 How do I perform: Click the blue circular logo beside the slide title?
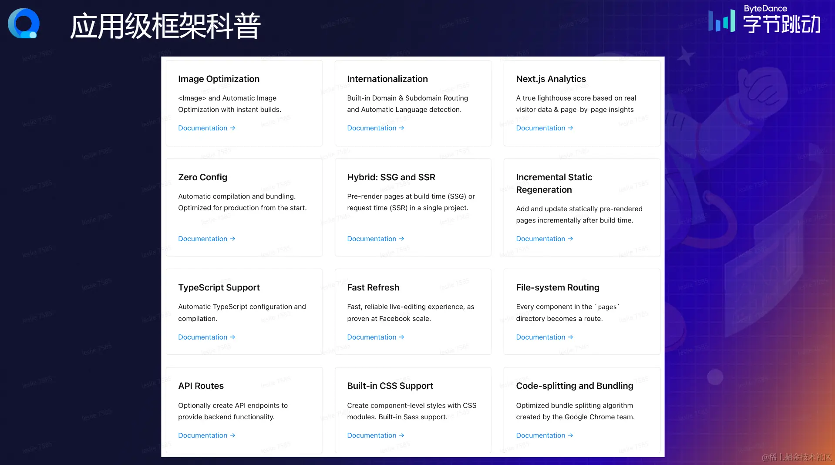click(24, 24)
